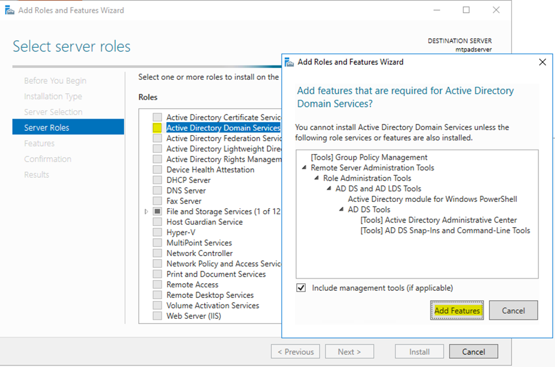Maximize the main Add Roles wizard window
Viewport: 555px width, 367px height.
[466, 10]
